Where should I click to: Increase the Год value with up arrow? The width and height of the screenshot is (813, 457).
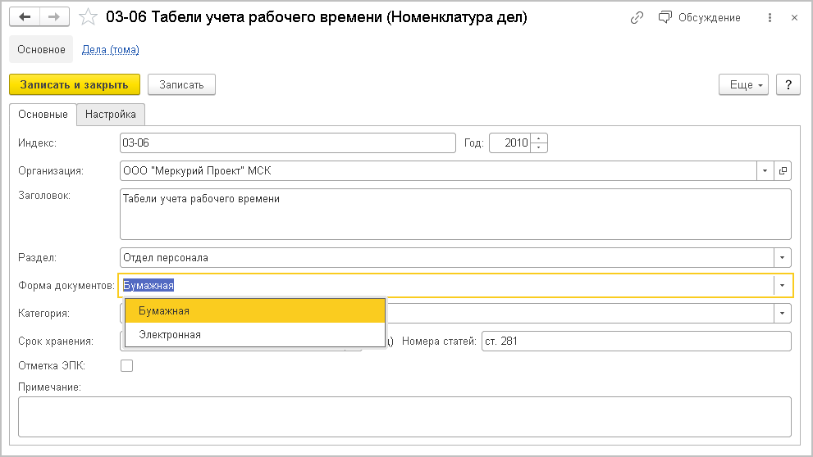(x=539, y=138)
